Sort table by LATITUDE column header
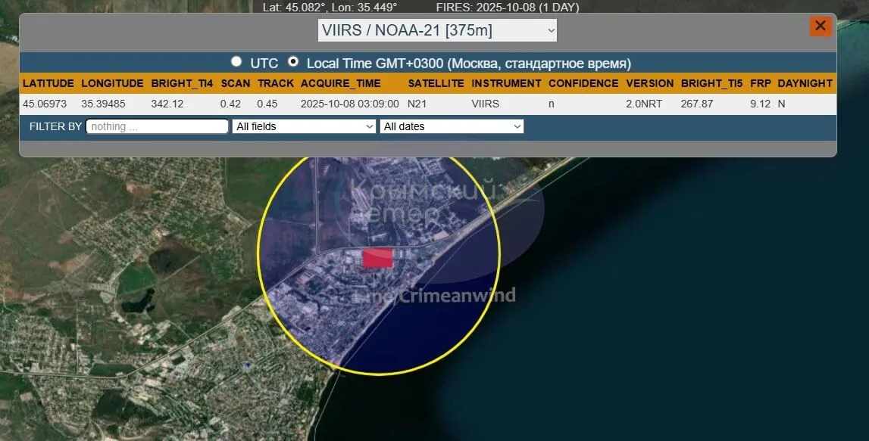The width and height of the screenshot is (869, 441). tap(48, 83)
